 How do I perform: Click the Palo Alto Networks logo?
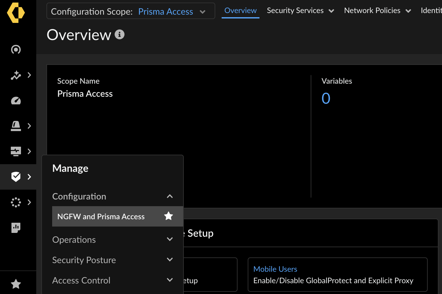pos(16,13)
